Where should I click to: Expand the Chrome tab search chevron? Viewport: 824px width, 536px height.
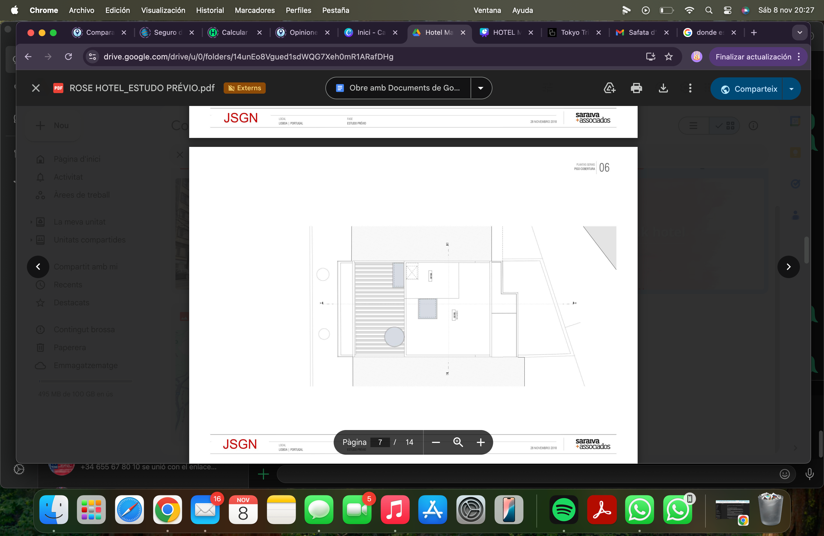coord(800,33)
